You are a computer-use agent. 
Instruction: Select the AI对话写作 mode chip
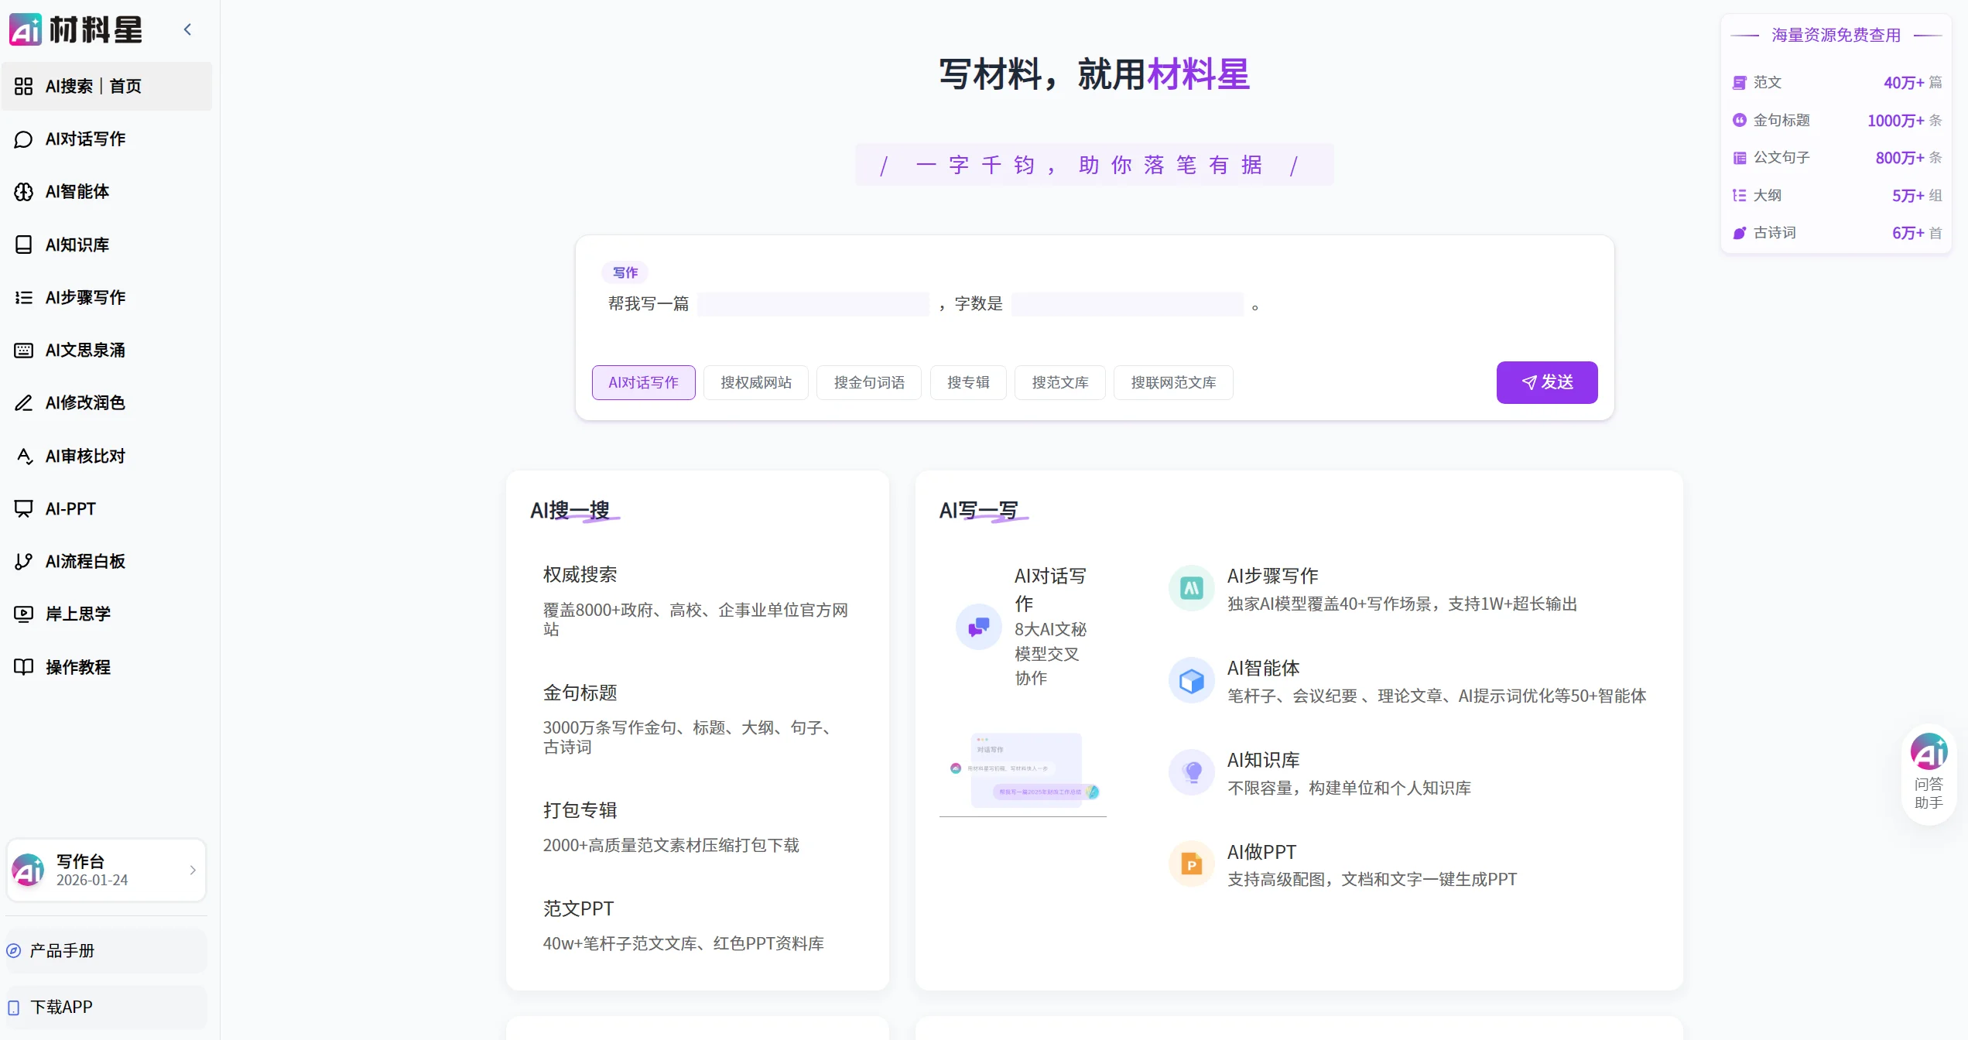[643, 382]
